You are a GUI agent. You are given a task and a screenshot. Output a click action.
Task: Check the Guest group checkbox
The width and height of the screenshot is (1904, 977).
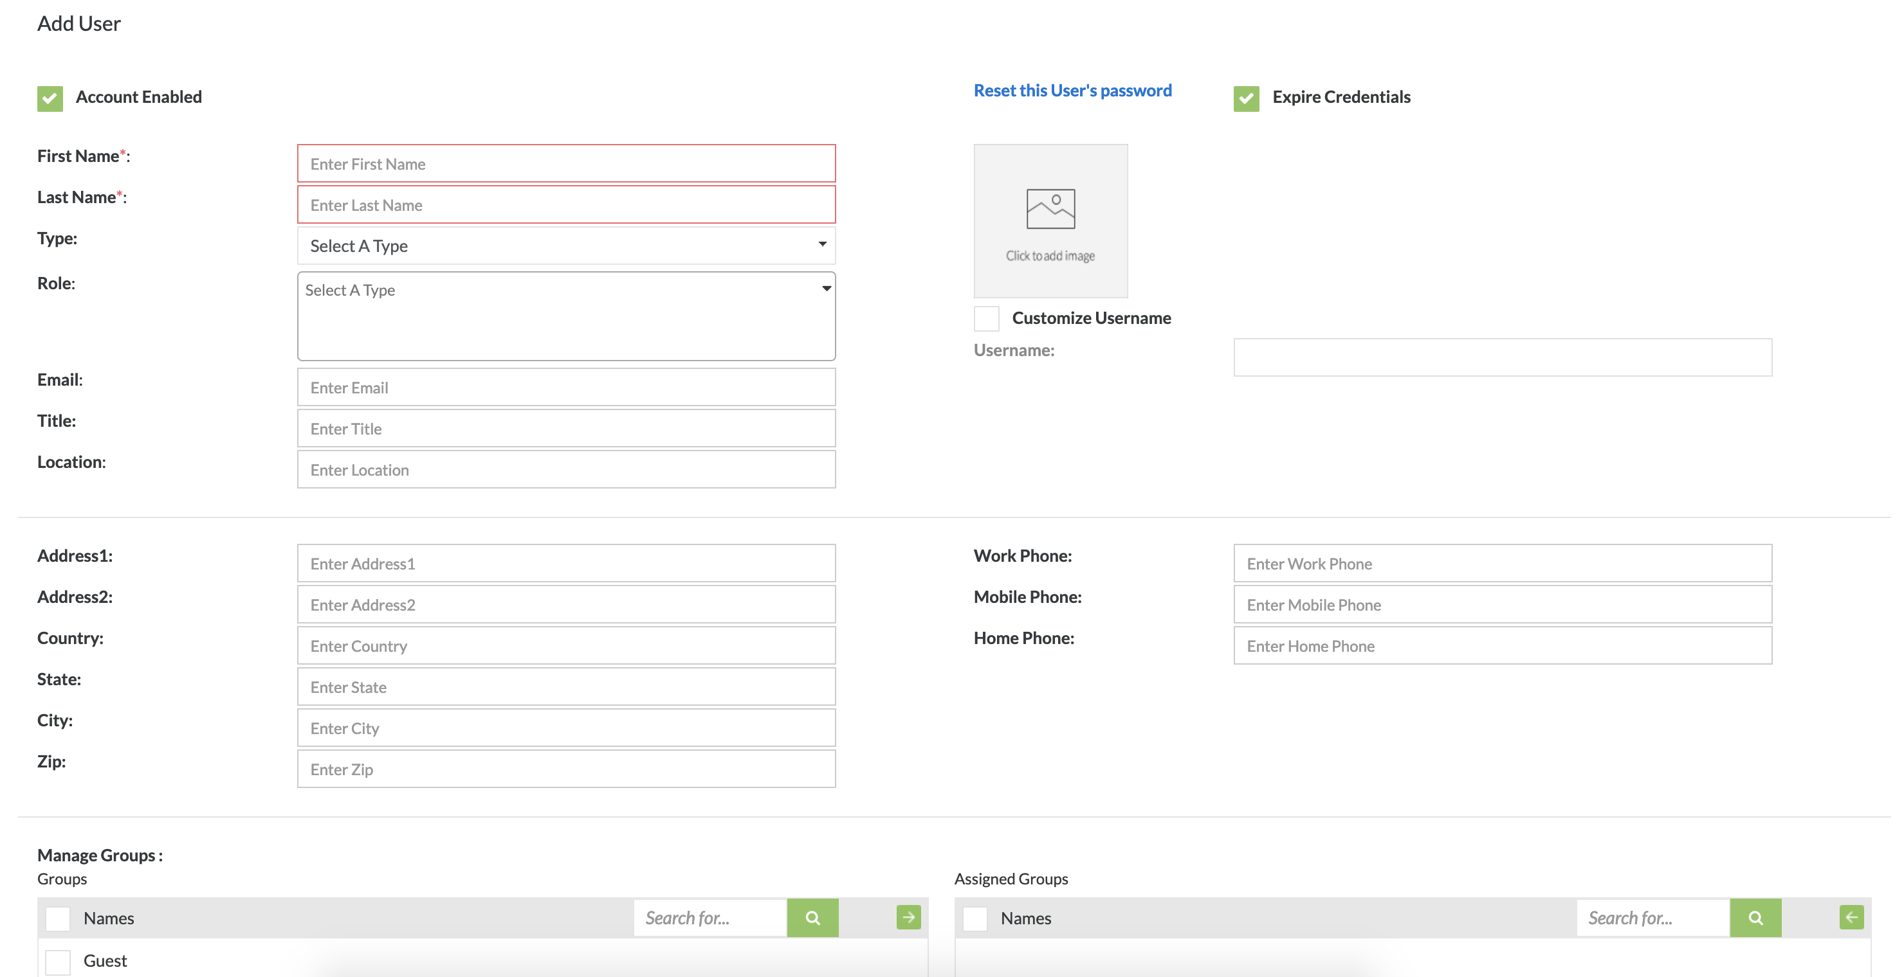click(x=58, y=962)
